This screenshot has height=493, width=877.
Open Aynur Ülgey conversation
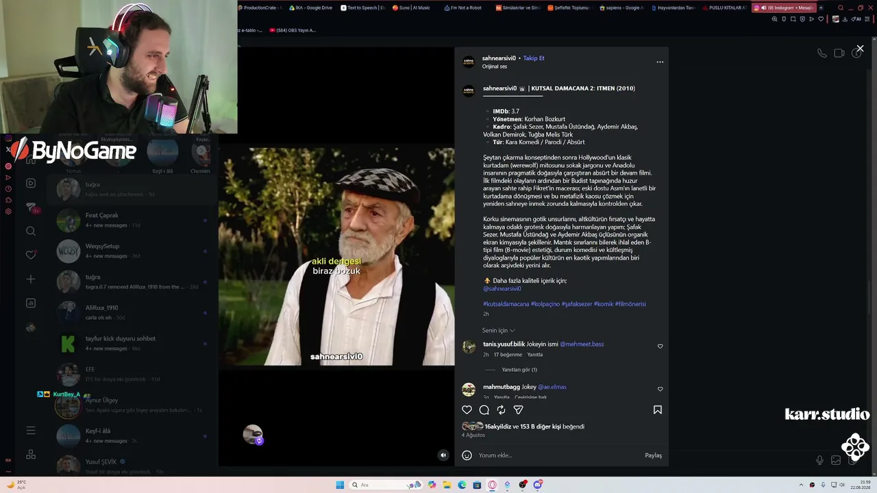click(x=132, y=405)
